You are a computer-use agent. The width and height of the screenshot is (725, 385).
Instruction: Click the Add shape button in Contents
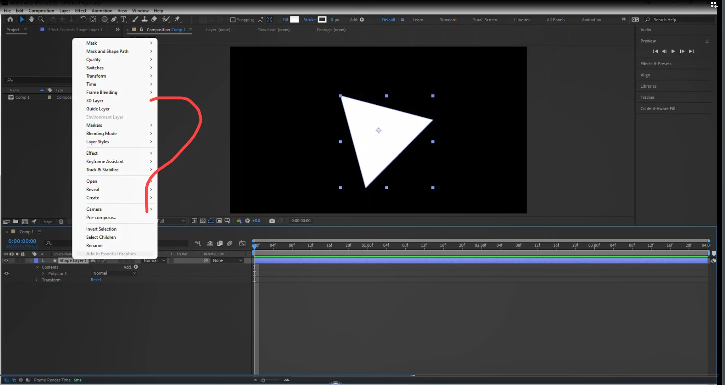pos(136,267)
